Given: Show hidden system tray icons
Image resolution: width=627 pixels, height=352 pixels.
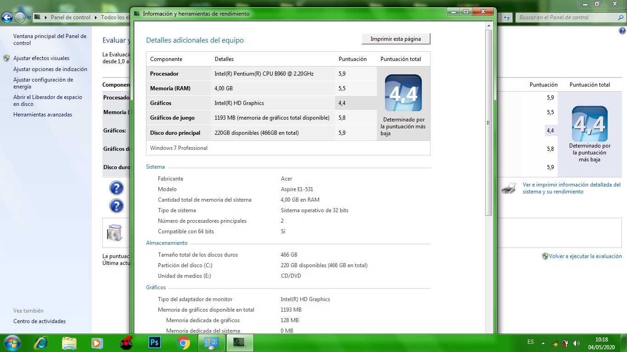Looking at the screenshot, I should click(x=543, y=343).
